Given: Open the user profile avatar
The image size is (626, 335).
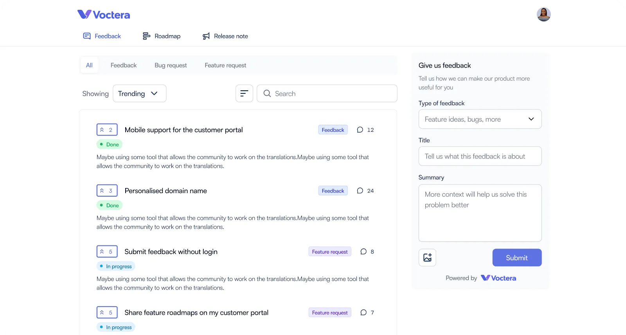Looking at the screenshot, I should click(543, 14).
